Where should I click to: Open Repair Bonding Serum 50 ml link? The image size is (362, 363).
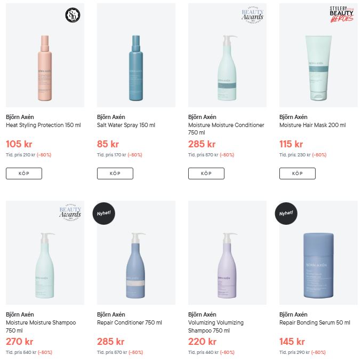[315, 322]
